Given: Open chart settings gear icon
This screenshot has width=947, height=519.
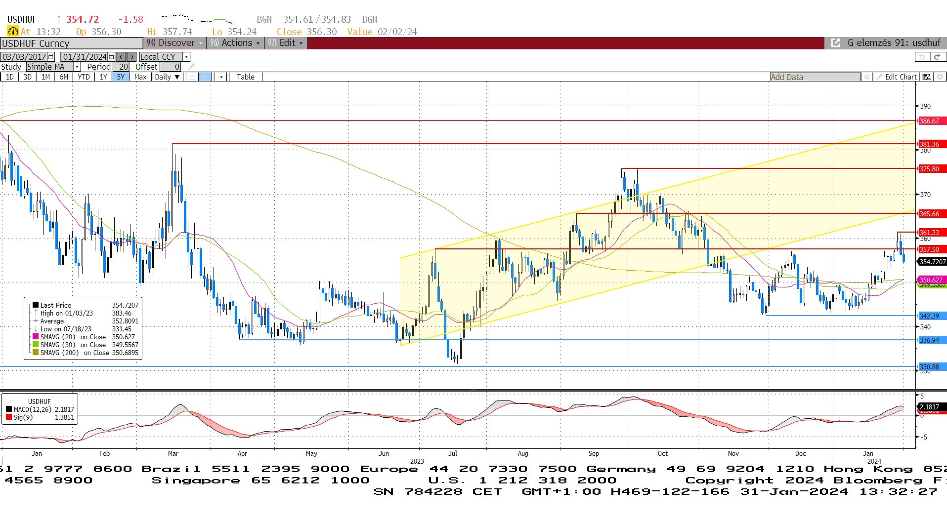Looking at the screenshot, I should tap(940, 77).
